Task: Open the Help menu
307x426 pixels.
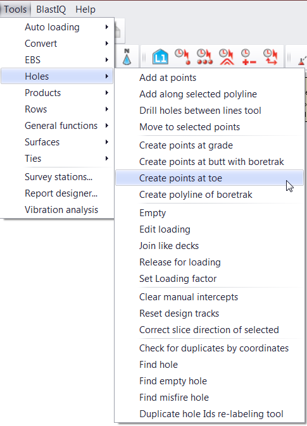Action: pyautogui.click(x=85, y=9)
